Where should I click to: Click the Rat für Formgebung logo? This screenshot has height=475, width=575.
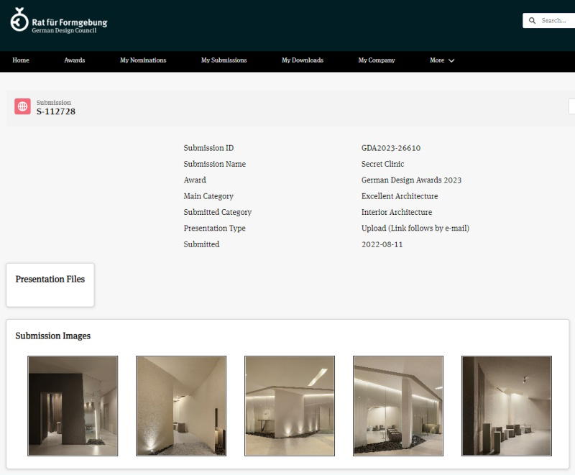coord(59,21)
